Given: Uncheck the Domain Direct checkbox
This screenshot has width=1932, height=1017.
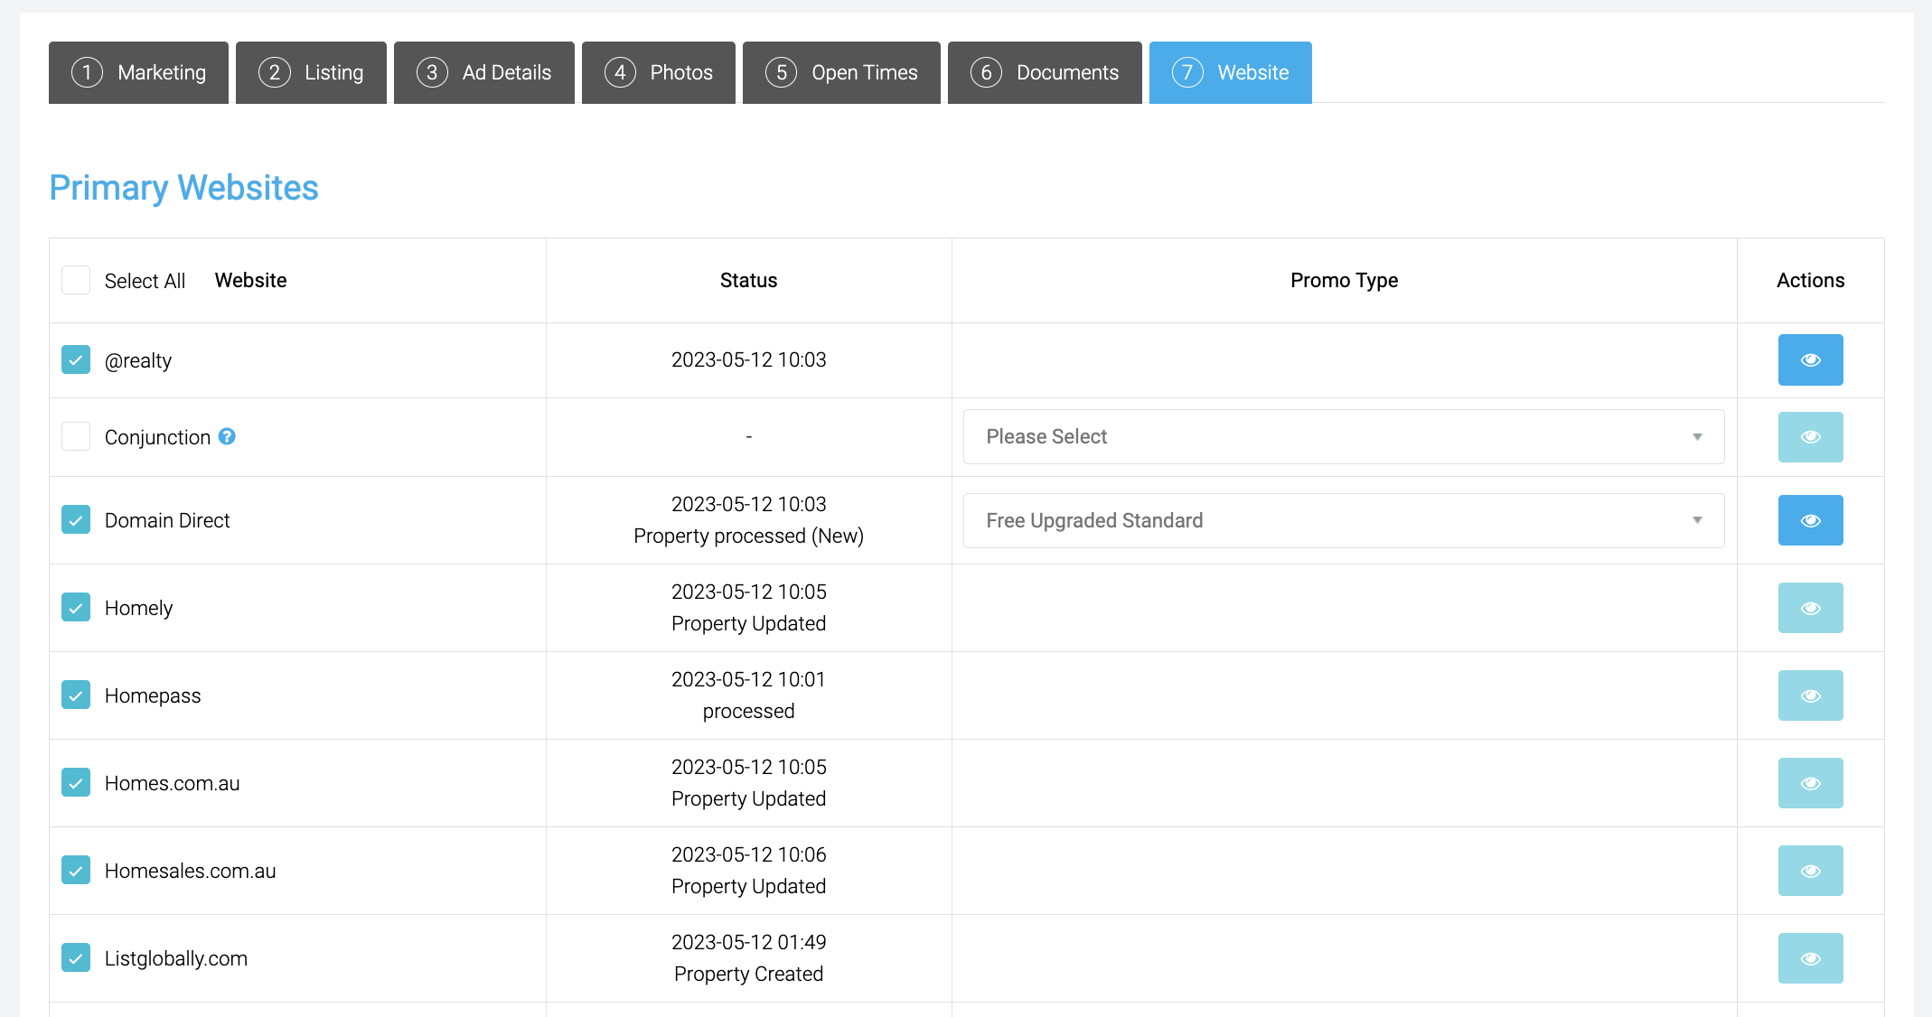Looking at the screenshot, I should 76,519.
